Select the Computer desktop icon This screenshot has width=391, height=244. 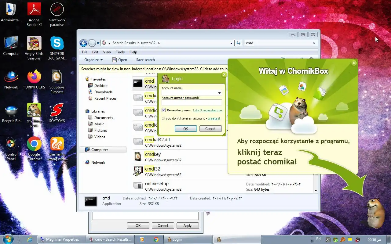click(11, 46)
